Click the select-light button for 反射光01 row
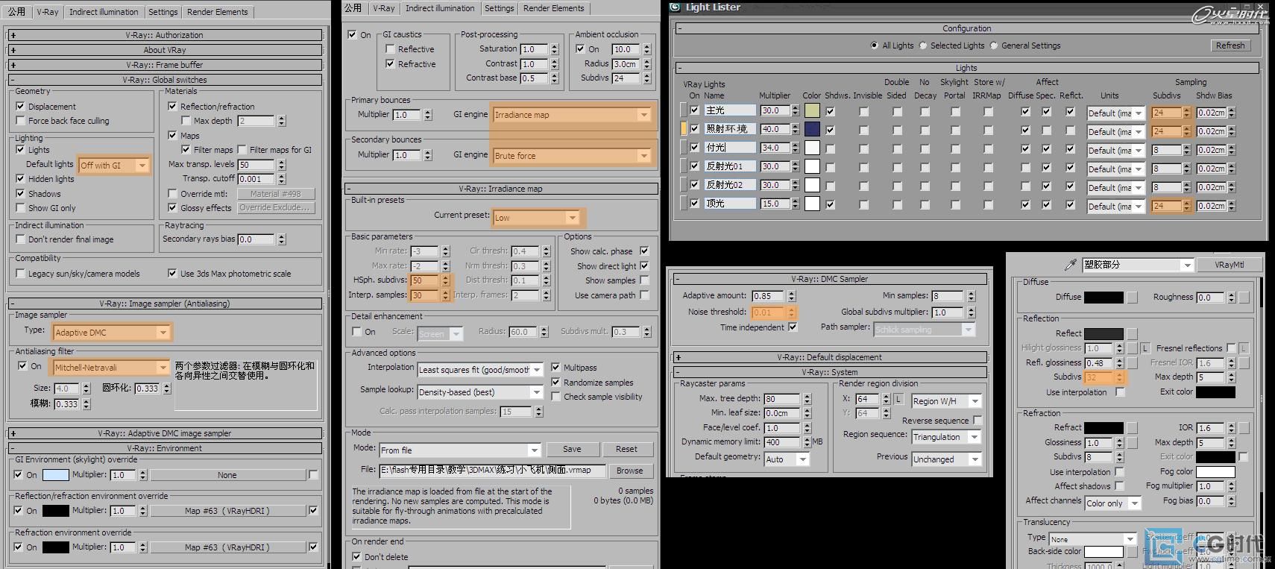Screen dimensions: 1275x569 click(684, 166)
